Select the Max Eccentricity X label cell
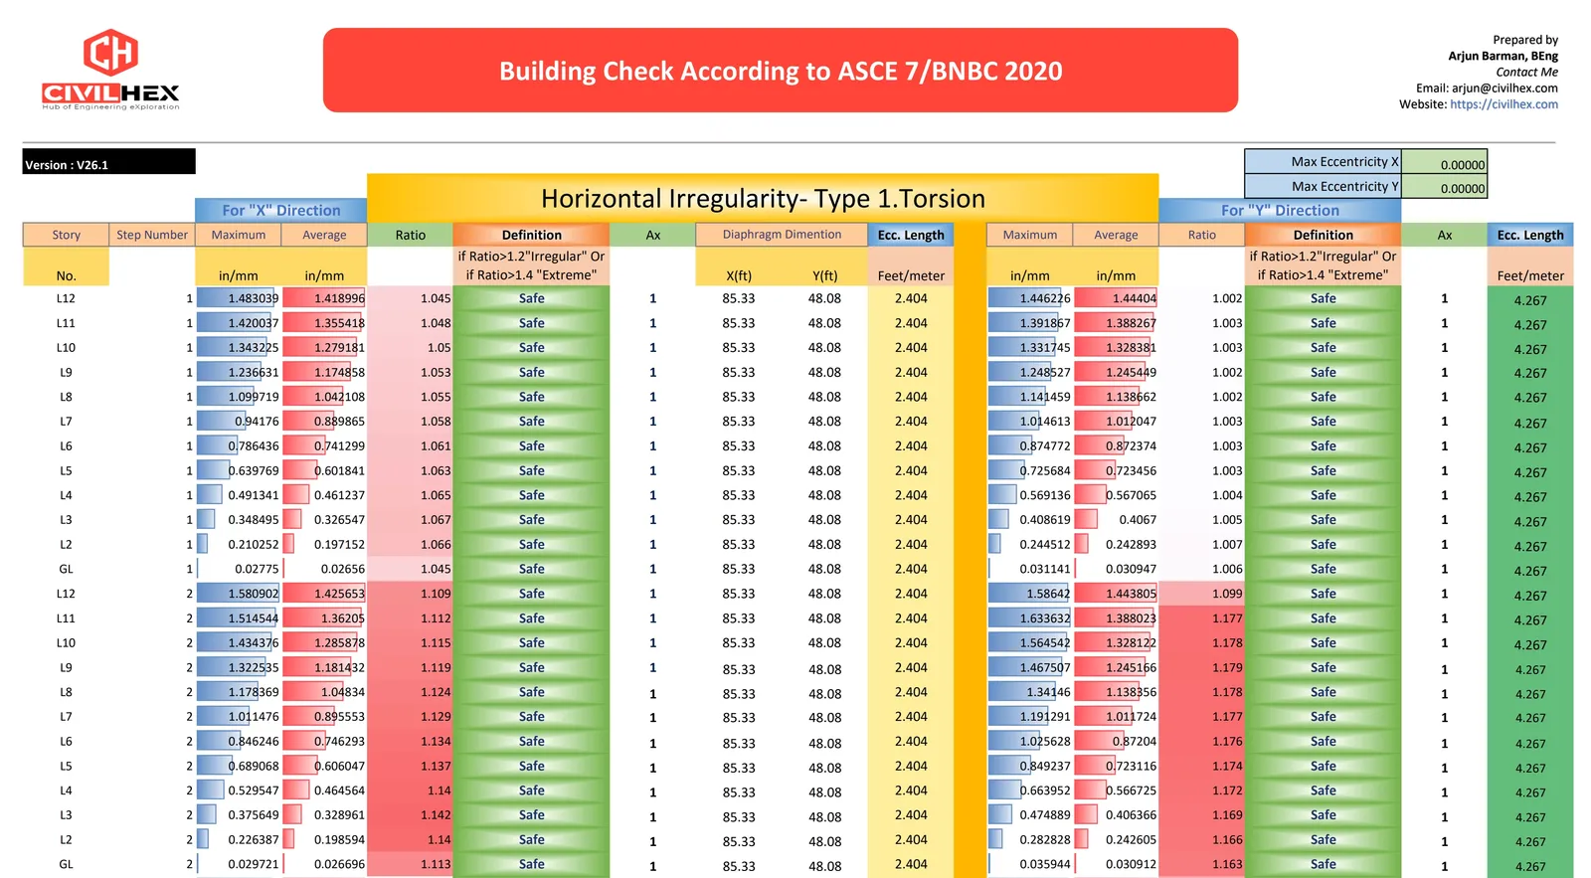 [1322, 162]
